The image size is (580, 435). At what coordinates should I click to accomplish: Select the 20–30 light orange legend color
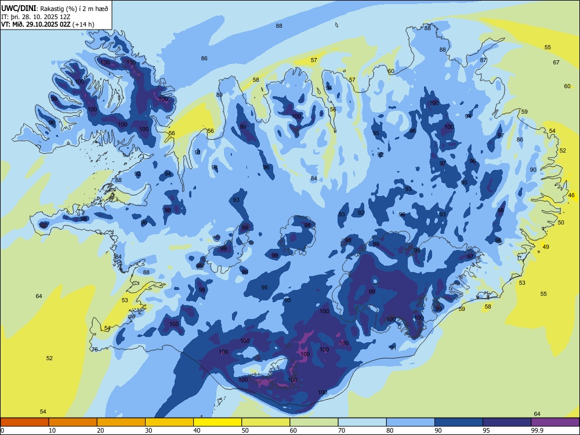121,422
